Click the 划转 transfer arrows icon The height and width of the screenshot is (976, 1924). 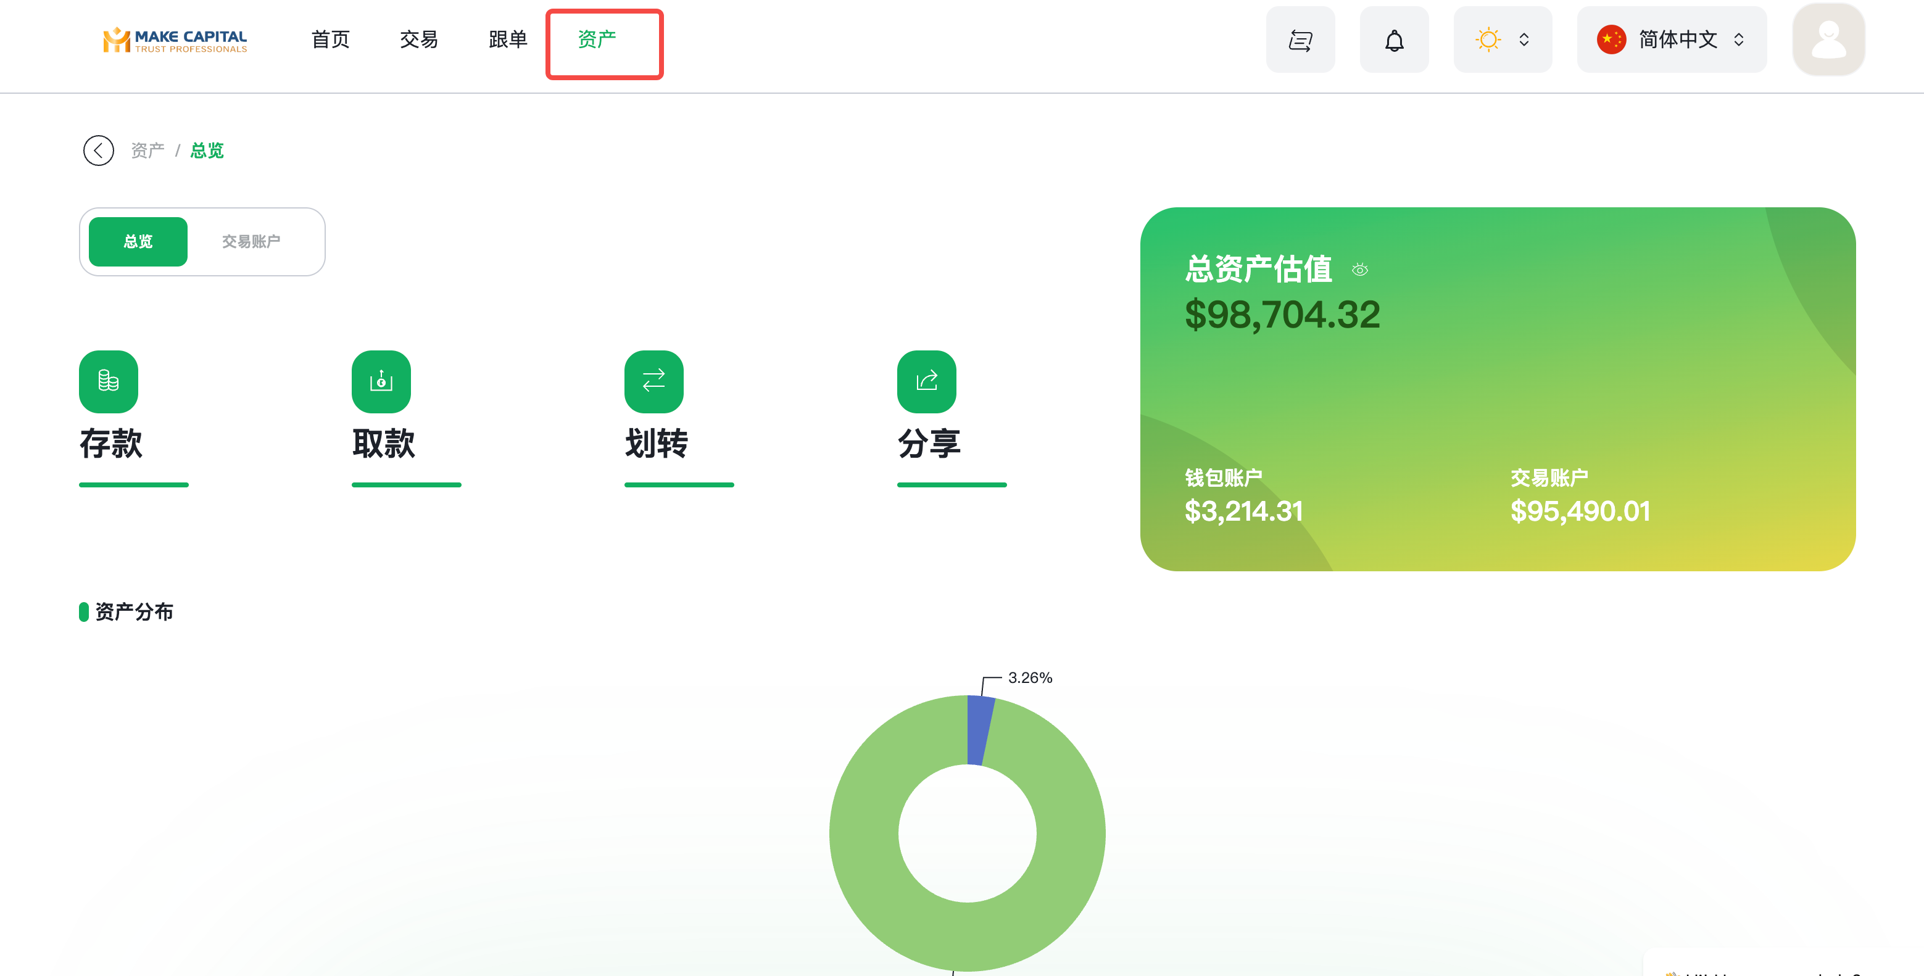[x=653, y=382]
